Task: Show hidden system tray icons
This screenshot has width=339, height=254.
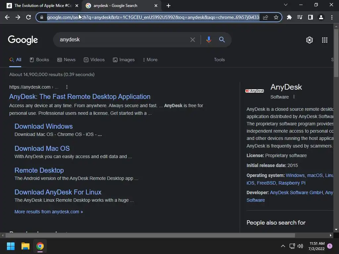Action: coord(283,246)
